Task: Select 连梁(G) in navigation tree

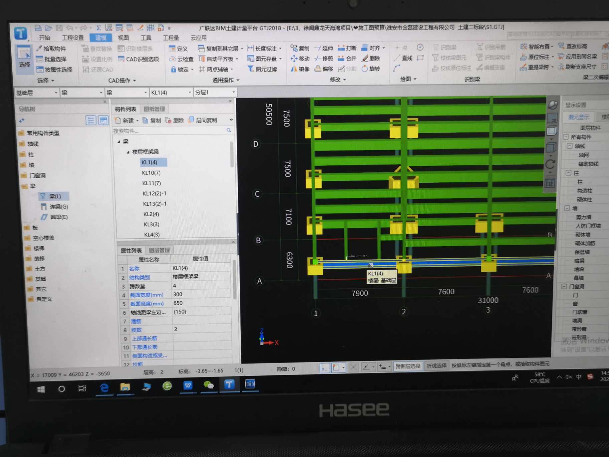Action: (x=54, y=207)
